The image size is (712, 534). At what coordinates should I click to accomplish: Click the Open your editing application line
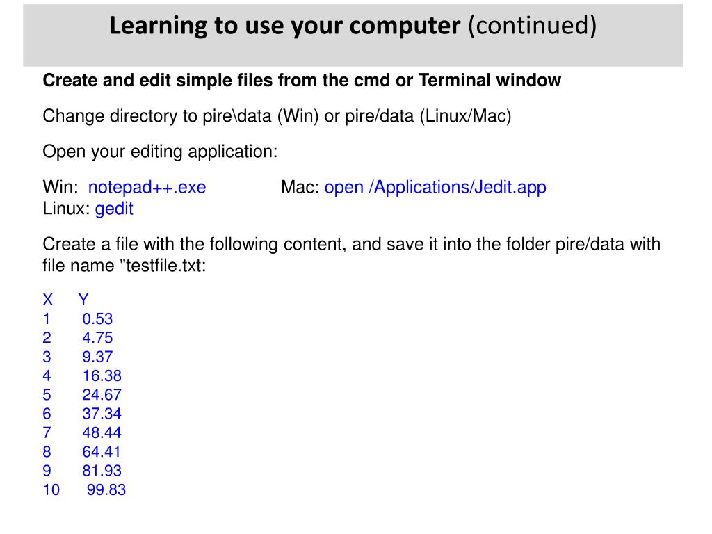[160, 152]
